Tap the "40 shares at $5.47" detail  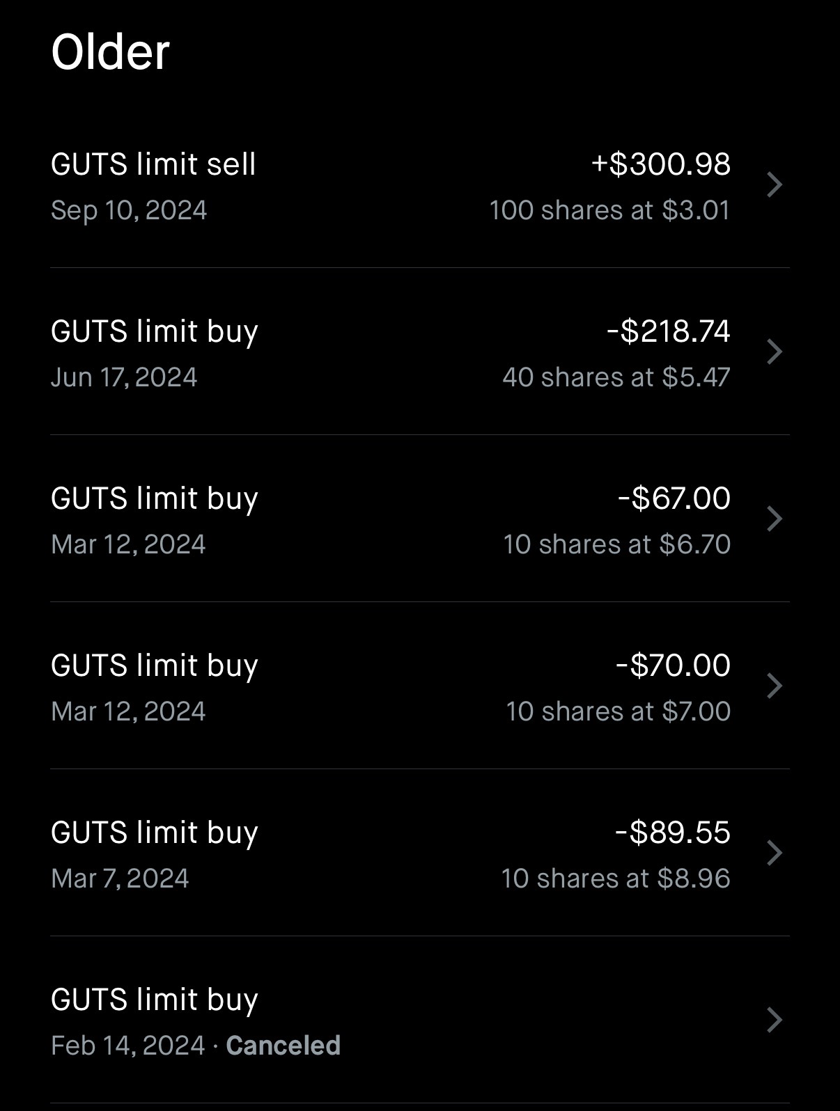pos(616,377)
